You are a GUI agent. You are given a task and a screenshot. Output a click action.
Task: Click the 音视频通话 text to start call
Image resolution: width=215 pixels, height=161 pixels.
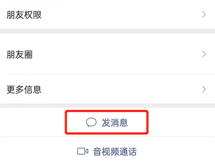coord(115,152)
